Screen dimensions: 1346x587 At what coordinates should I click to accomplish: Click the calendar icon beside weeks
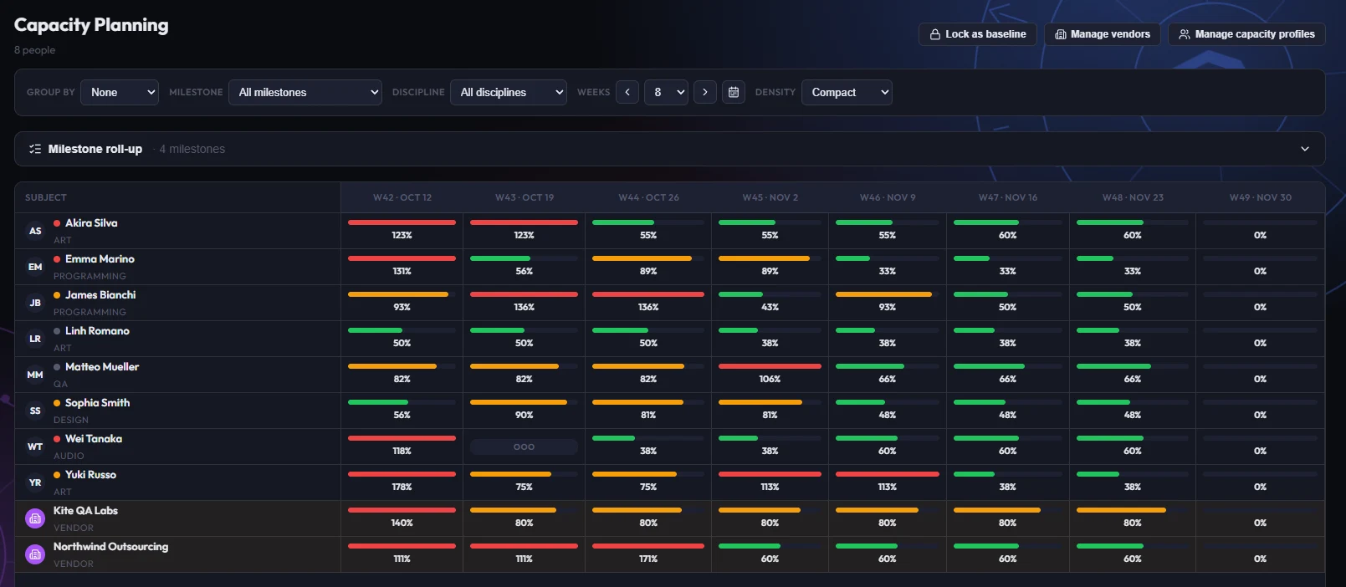click(734, 92)
